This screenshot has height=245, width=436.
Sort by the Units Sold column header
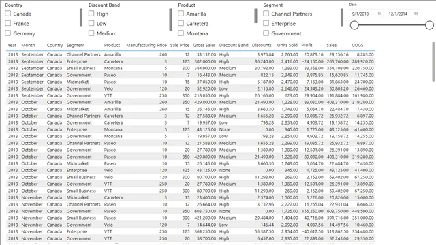click(287, 45)
